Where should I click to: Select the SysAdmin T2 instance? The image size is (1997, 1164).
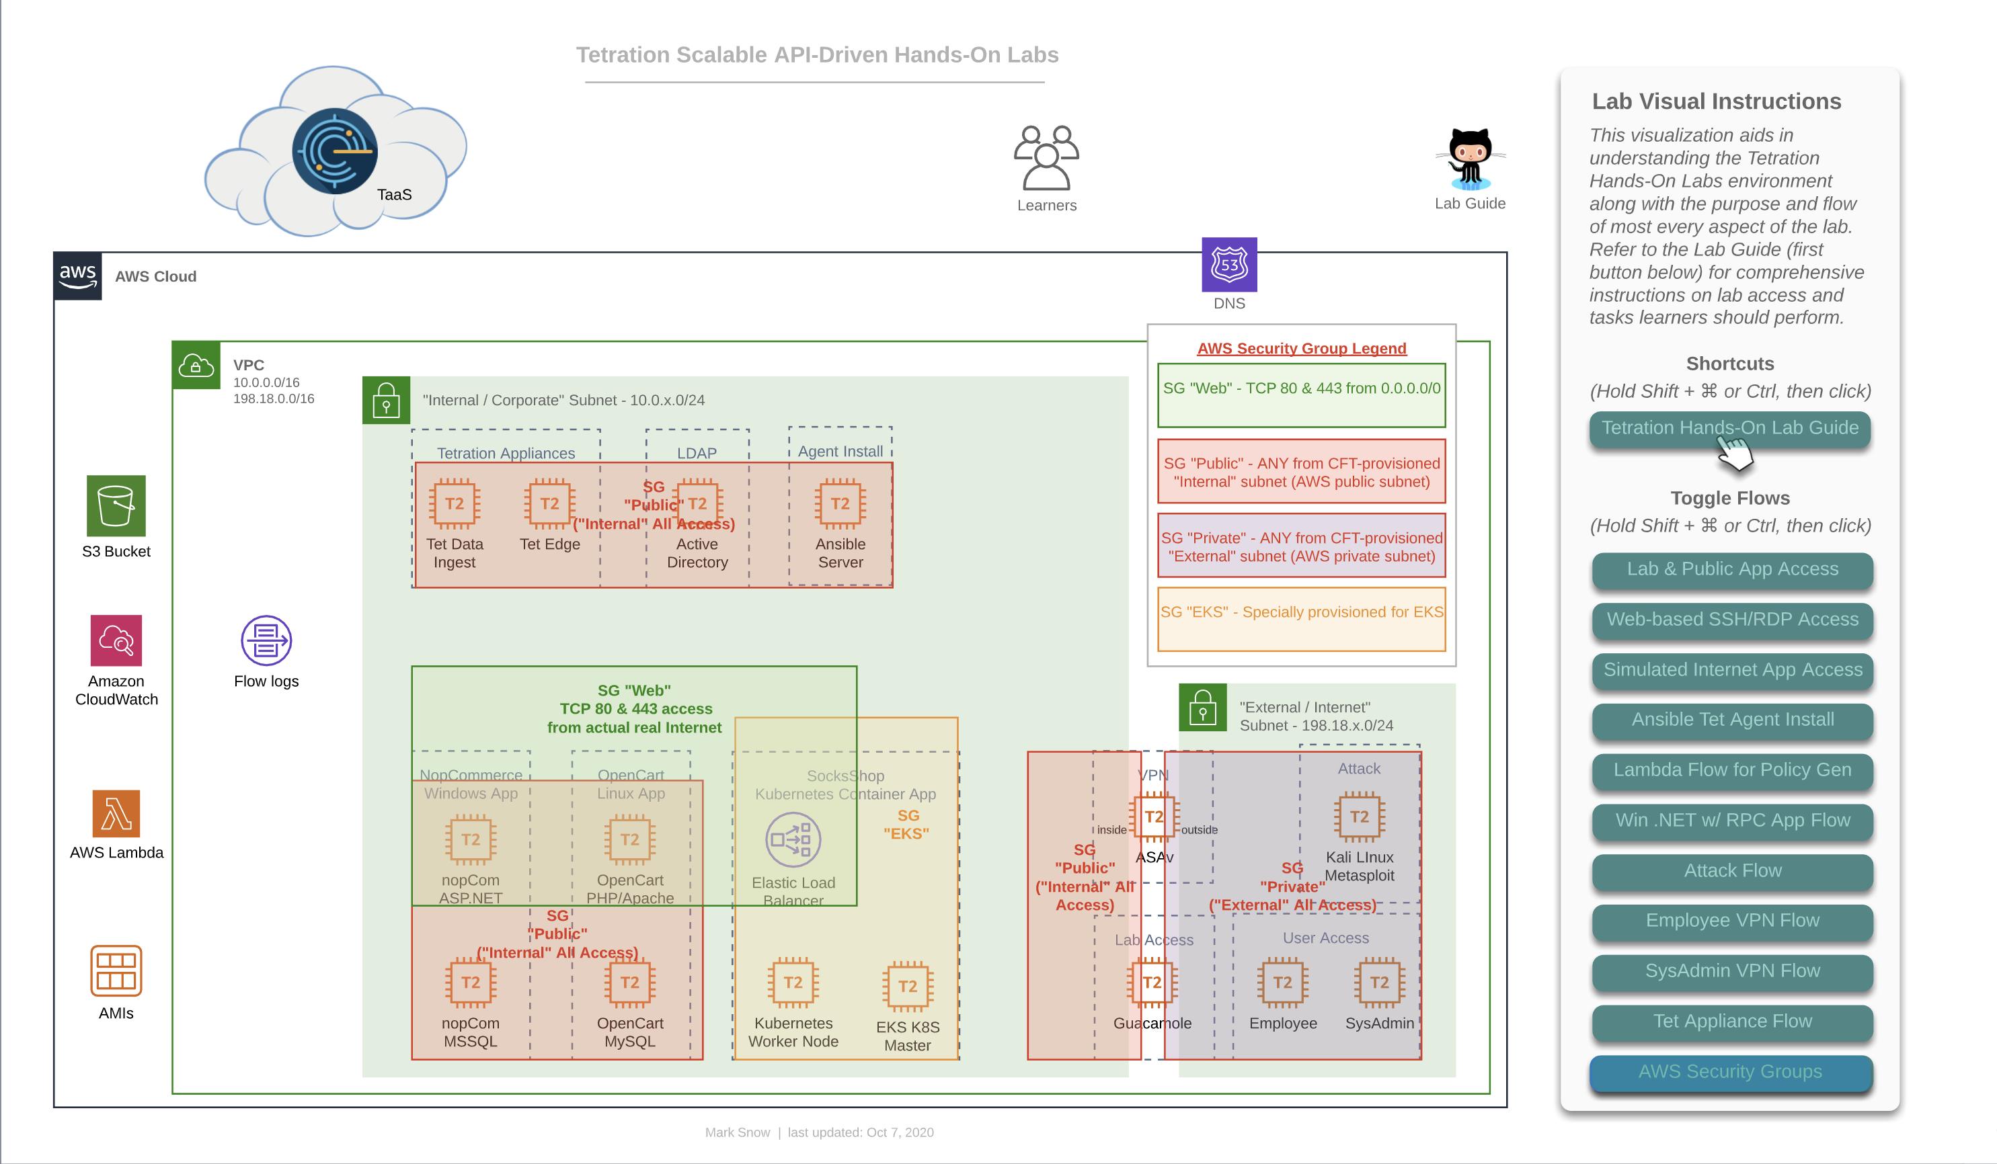point(1379,983)
